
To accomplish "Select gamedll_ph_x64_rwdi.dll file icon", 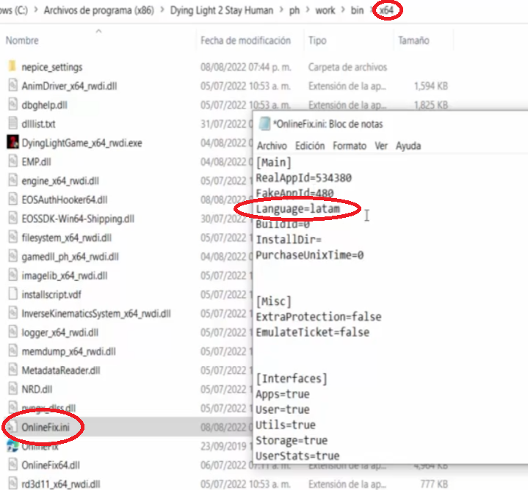I will (12, 256).
